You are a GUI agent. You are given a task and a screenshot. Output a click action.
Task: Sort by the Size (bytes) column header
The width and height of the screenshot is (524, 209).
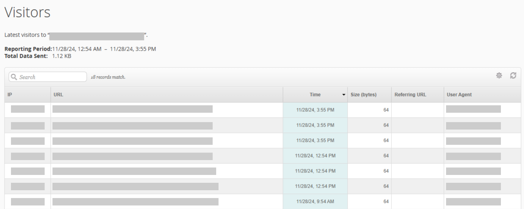point(369,95)
